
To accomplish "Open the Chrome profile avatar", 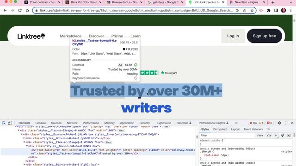I will click(x=284, y=10).
